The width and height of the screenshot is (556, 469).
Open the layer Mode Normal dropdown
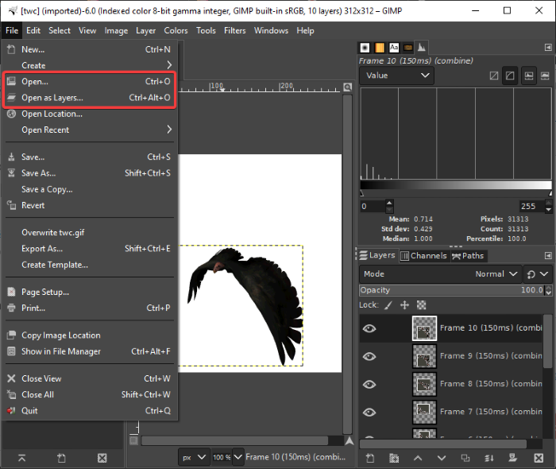(496, 273)
